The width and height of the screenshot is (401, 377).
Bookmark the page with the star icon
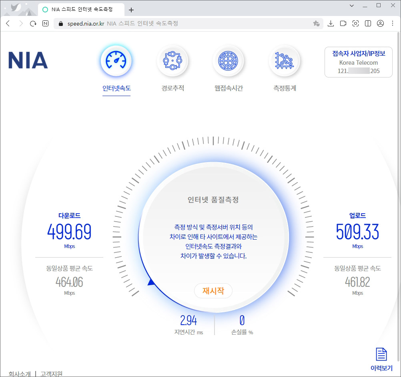click(x=316, y=24)
